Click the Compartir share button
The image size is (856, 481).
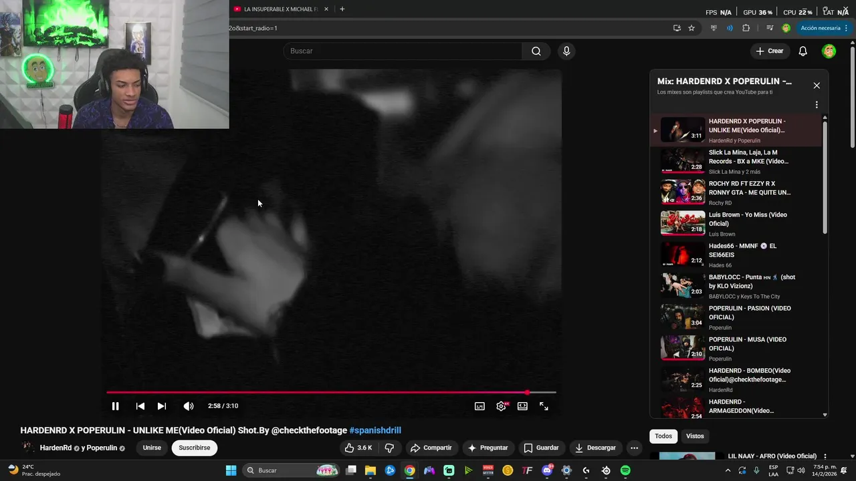[x=431, y=448]
